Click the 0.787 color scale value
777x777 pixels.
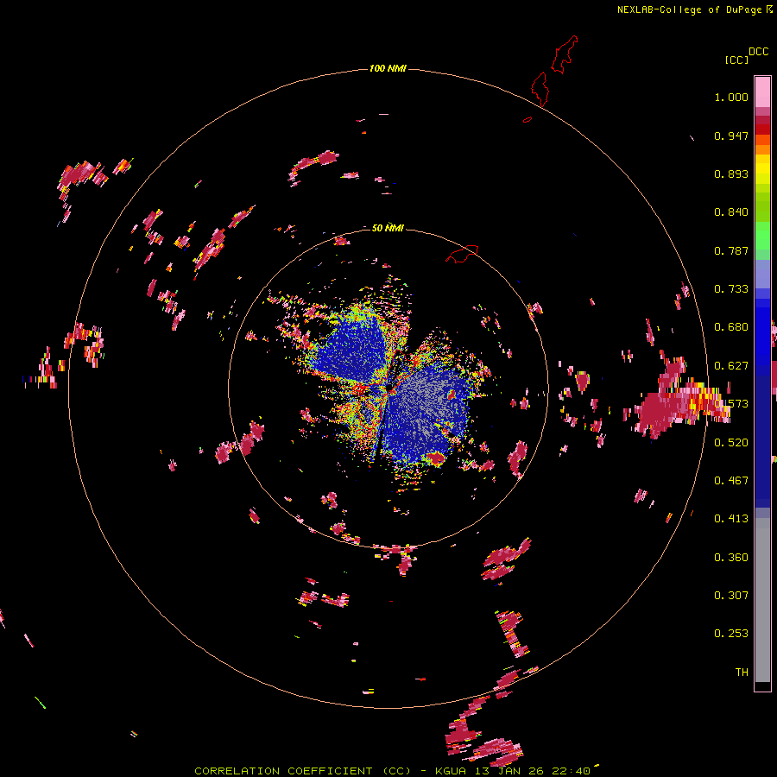click(x=731, y=250)
